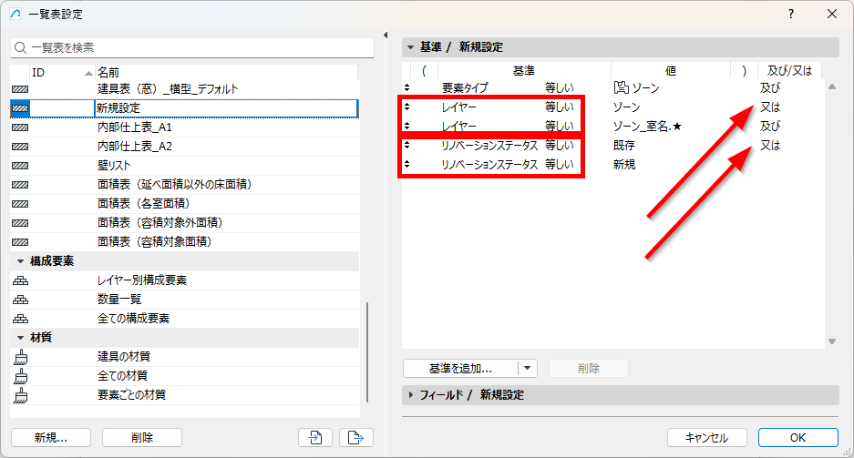The width and height of the screenshot is (854, 458).
Task: Sort list by 名前 column header
Action: tap(227, 72)
